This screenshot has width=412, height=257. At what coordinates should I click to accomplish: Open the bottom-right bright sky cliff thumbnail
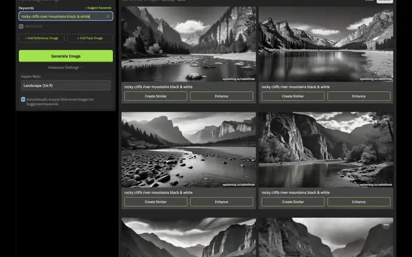[326, 237]
